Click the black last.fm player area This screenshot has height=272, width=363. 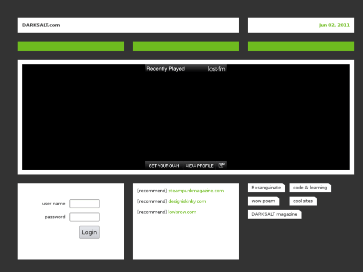tap(186, 117)
